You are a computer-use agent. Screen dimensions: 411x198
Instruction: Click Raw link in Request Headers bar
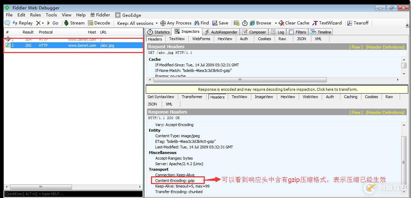pyautogui.click(x=356, y=47)
